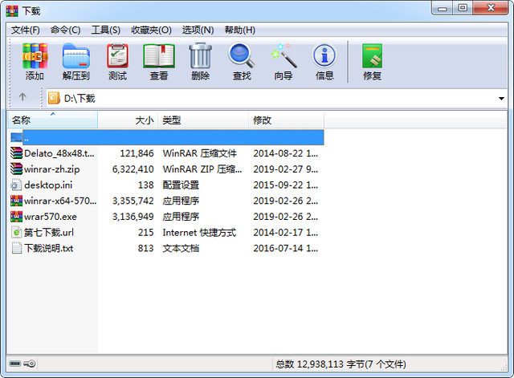Select the file Delato_48x48.t...

click(x=59, y=153)
